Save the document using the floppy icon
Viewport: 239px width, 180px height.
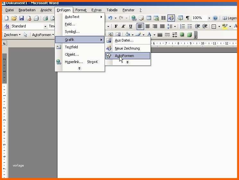point(21,18)
